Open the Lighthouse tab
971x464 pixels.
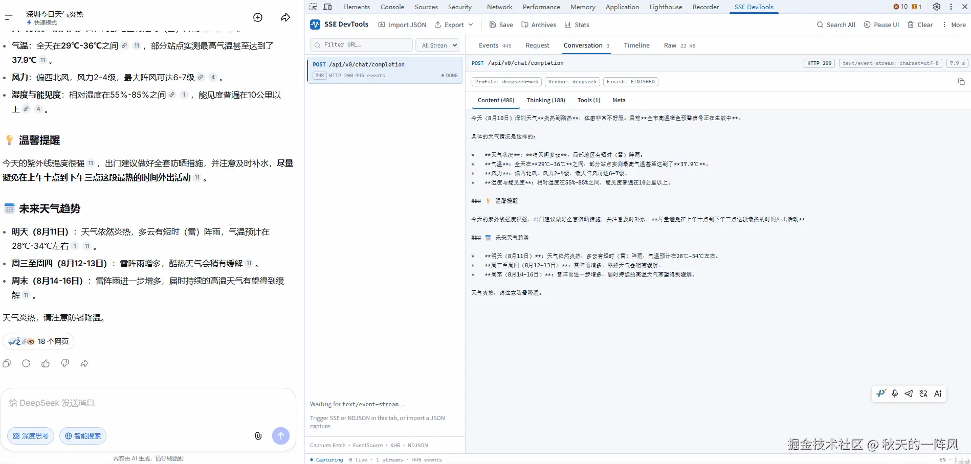pyautogui.click(x=666, y=7)
